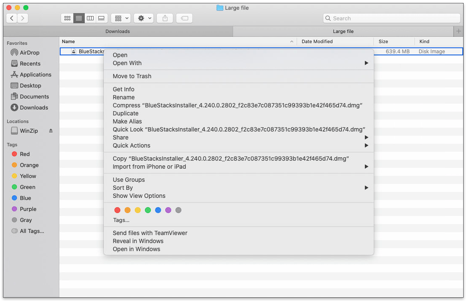This screenshot has width=467, height=301.
Task: Add a new Finder tab with plus
Action: 459,31
